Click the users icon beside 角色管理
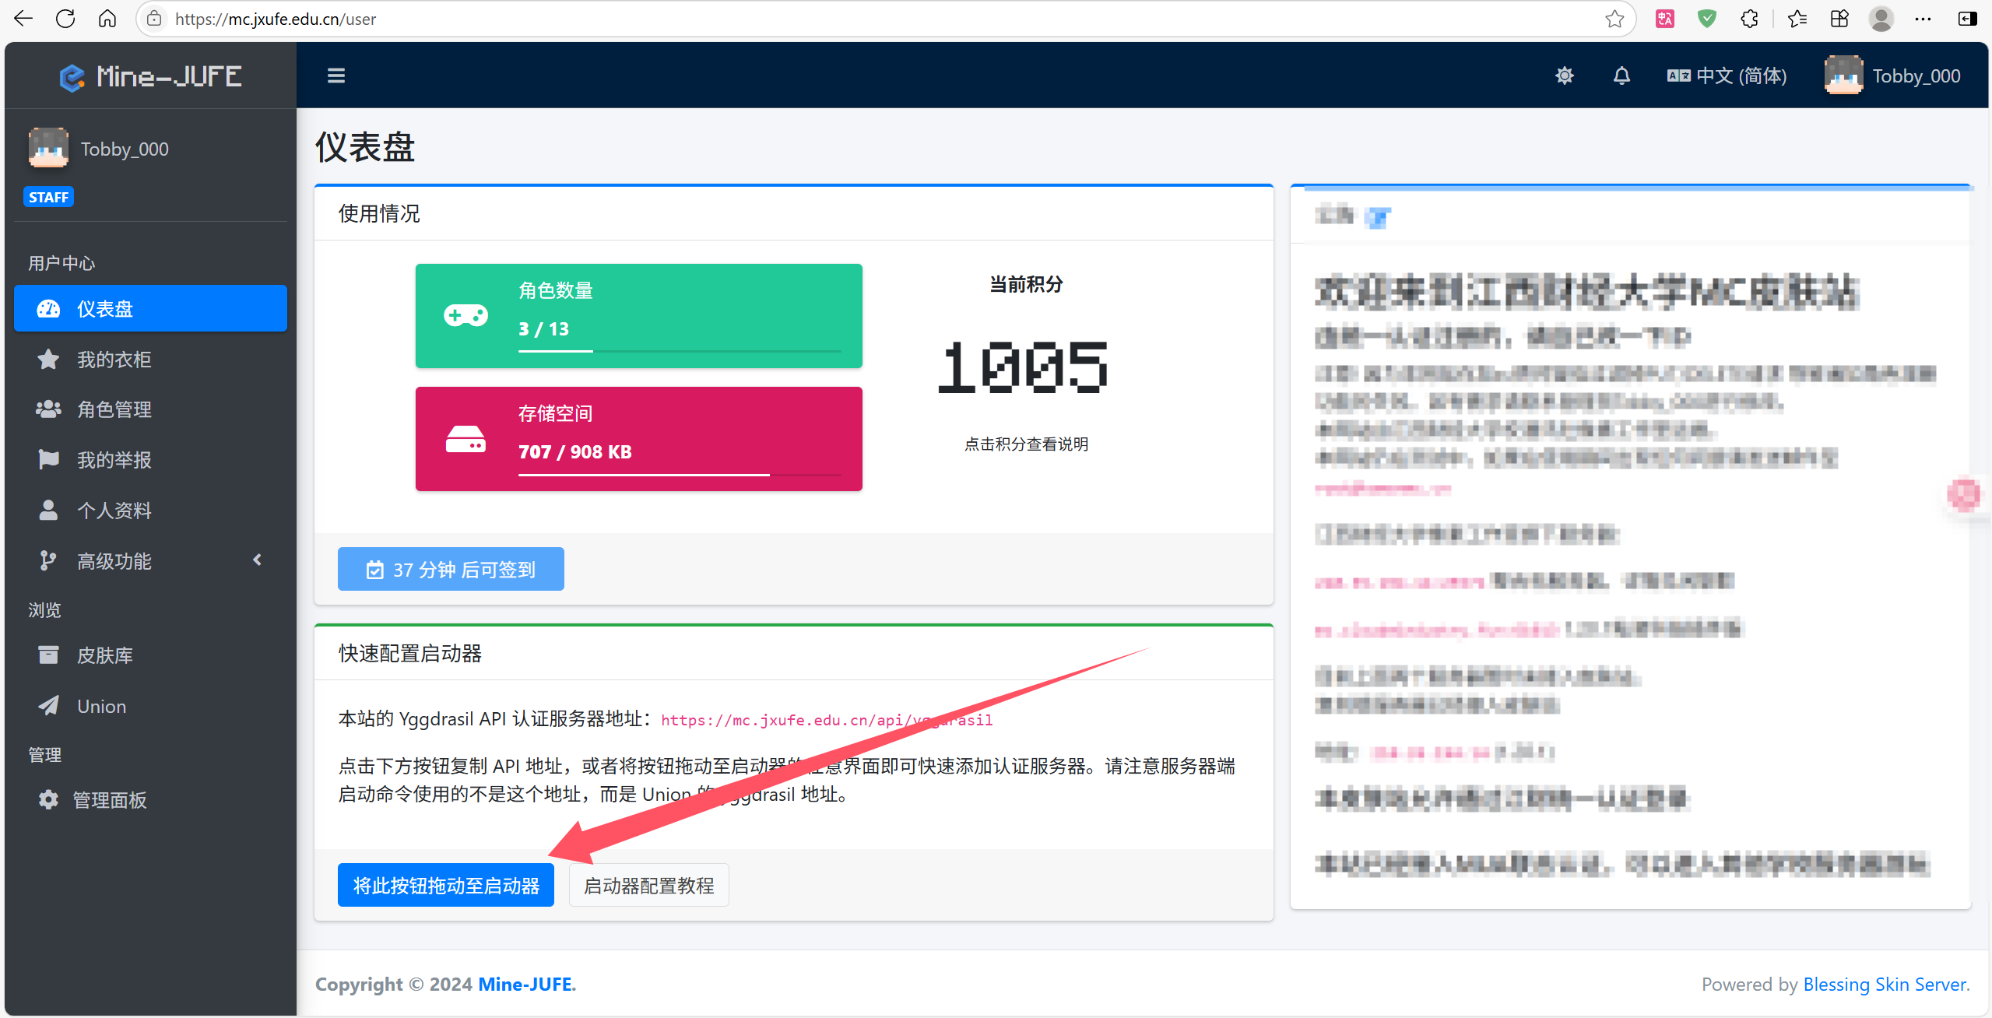This screenshot has height=1018, width=1992. (48, 409)
